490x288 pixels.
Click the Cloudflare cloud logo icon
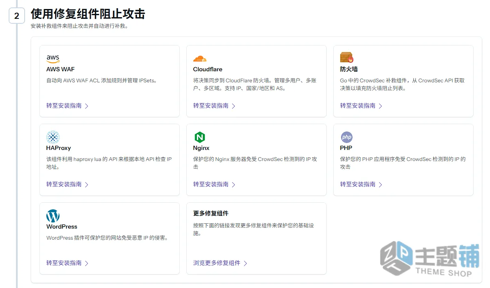(x=200, y=58)
